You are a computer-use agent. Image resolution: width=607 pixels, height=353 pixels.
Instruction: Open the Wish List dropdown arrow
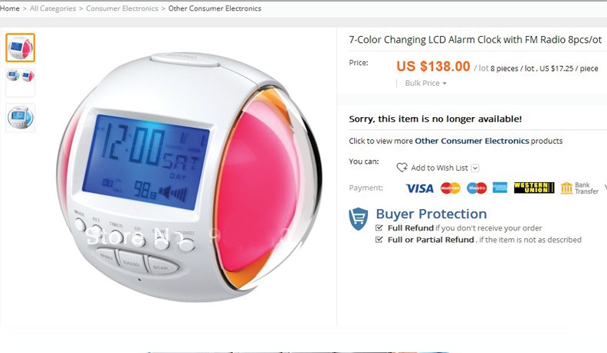tap(475, 168)
